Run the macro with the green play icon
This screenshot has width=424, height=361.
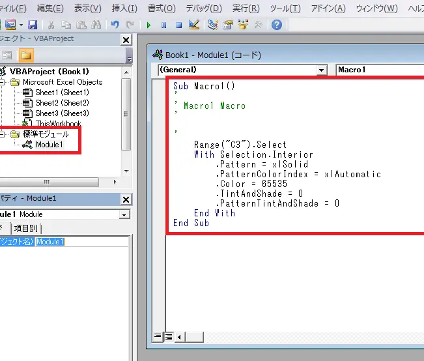[148, 25]
